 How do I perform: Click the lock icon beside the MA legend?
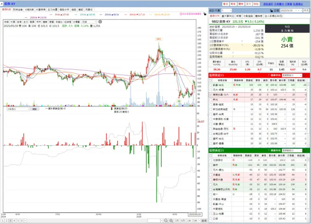point(205,14)
